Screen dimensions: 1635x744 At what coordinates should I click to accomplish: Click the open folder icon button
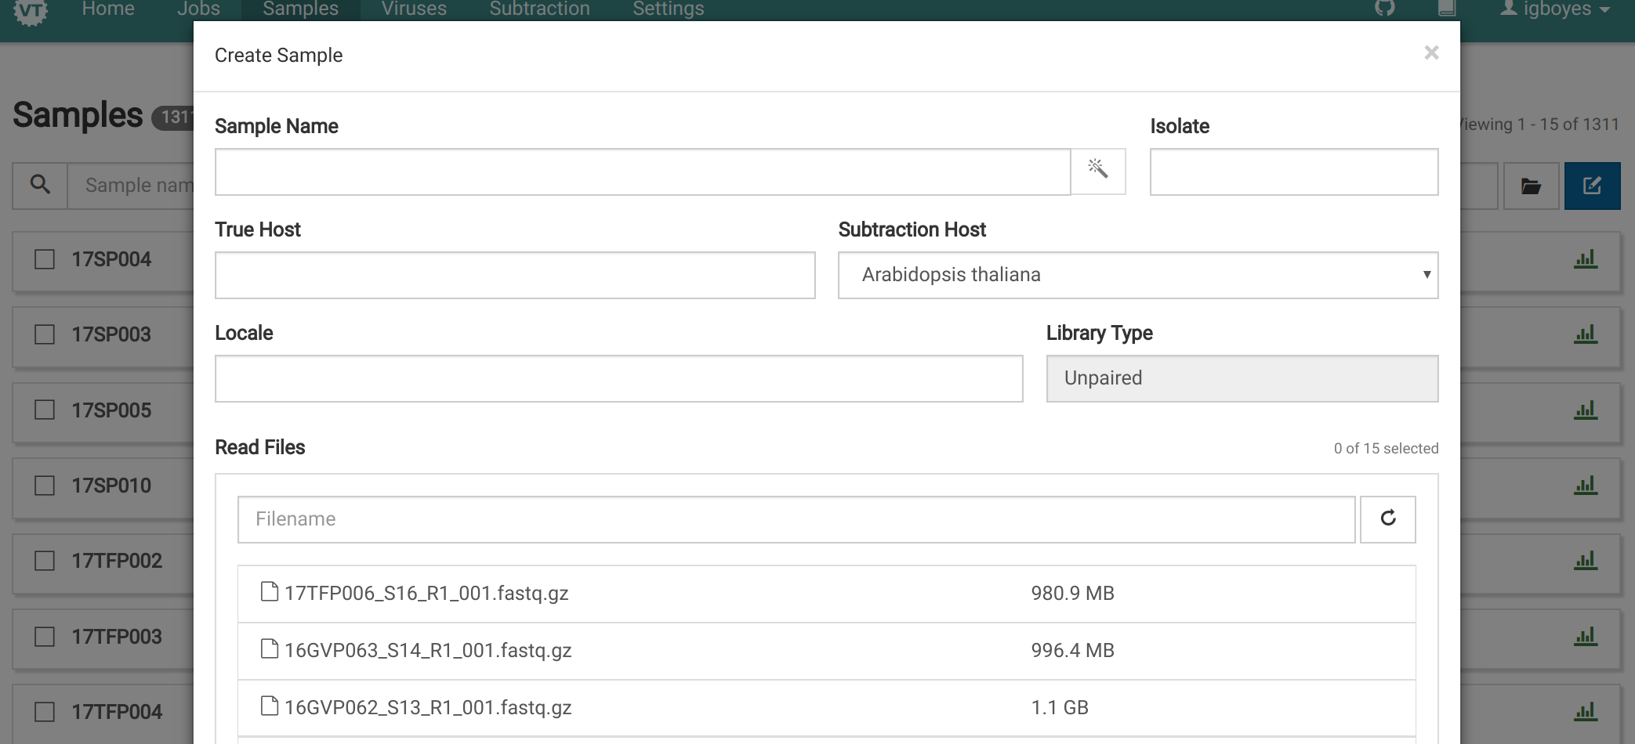pyautogui.click(x=1530, y=186)
